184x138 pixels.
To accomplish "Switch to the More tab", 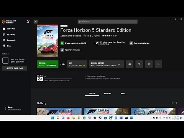I will click(123, 94).
